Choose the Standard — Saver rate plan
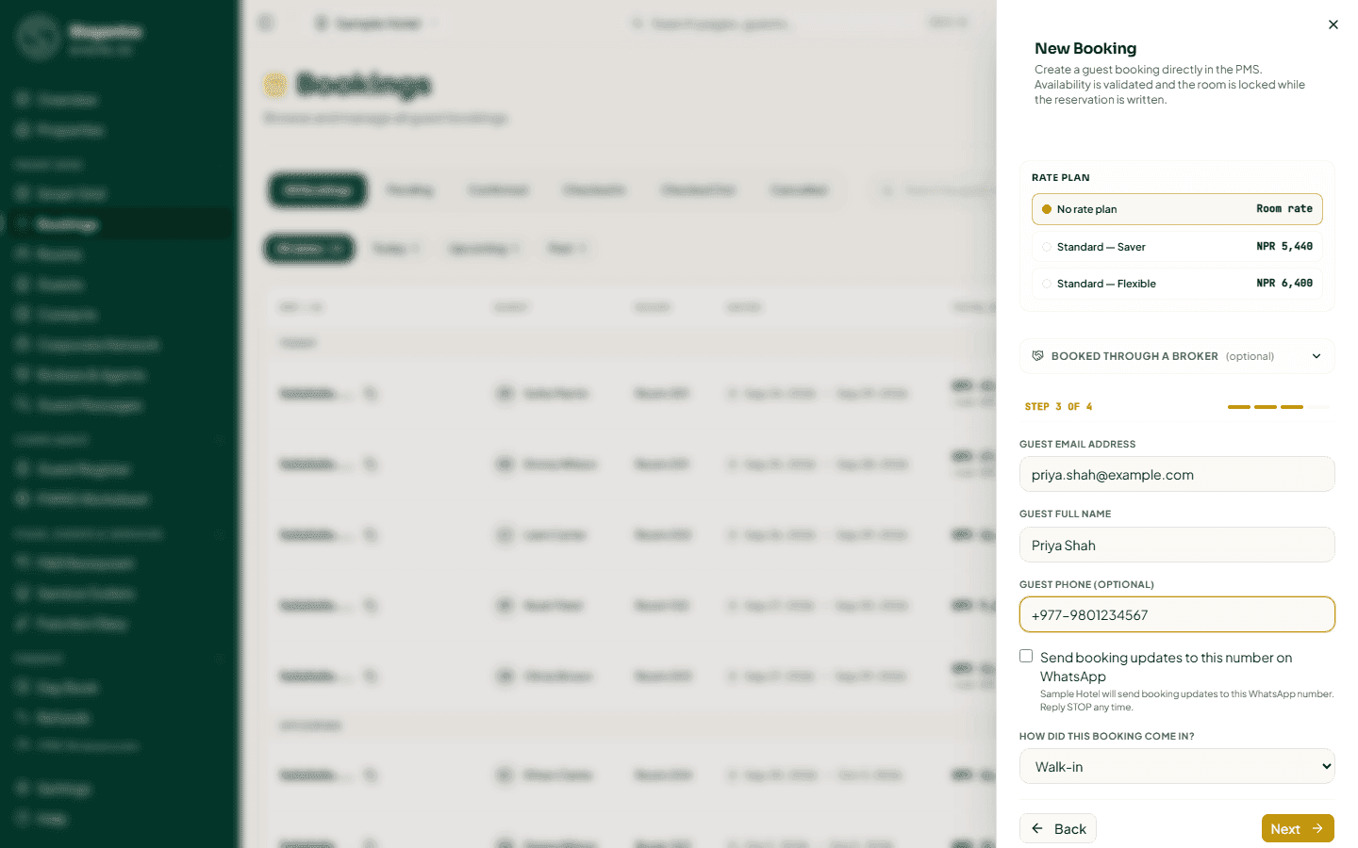Viewport: 1358px width, 848px height. (x=1177, y=247)
